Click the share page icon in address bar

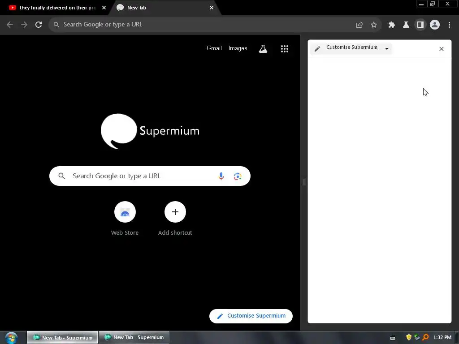coord(359,25)
